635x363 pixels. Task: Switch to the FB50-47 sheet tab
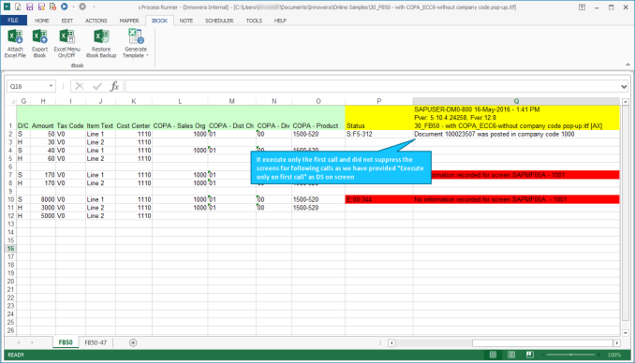tap(96, 342)
